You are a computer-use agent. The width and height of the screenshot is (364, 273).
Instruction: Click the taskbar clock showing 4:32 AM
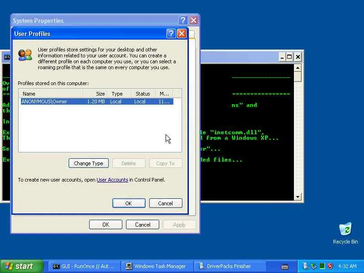(x=347, y=266)
